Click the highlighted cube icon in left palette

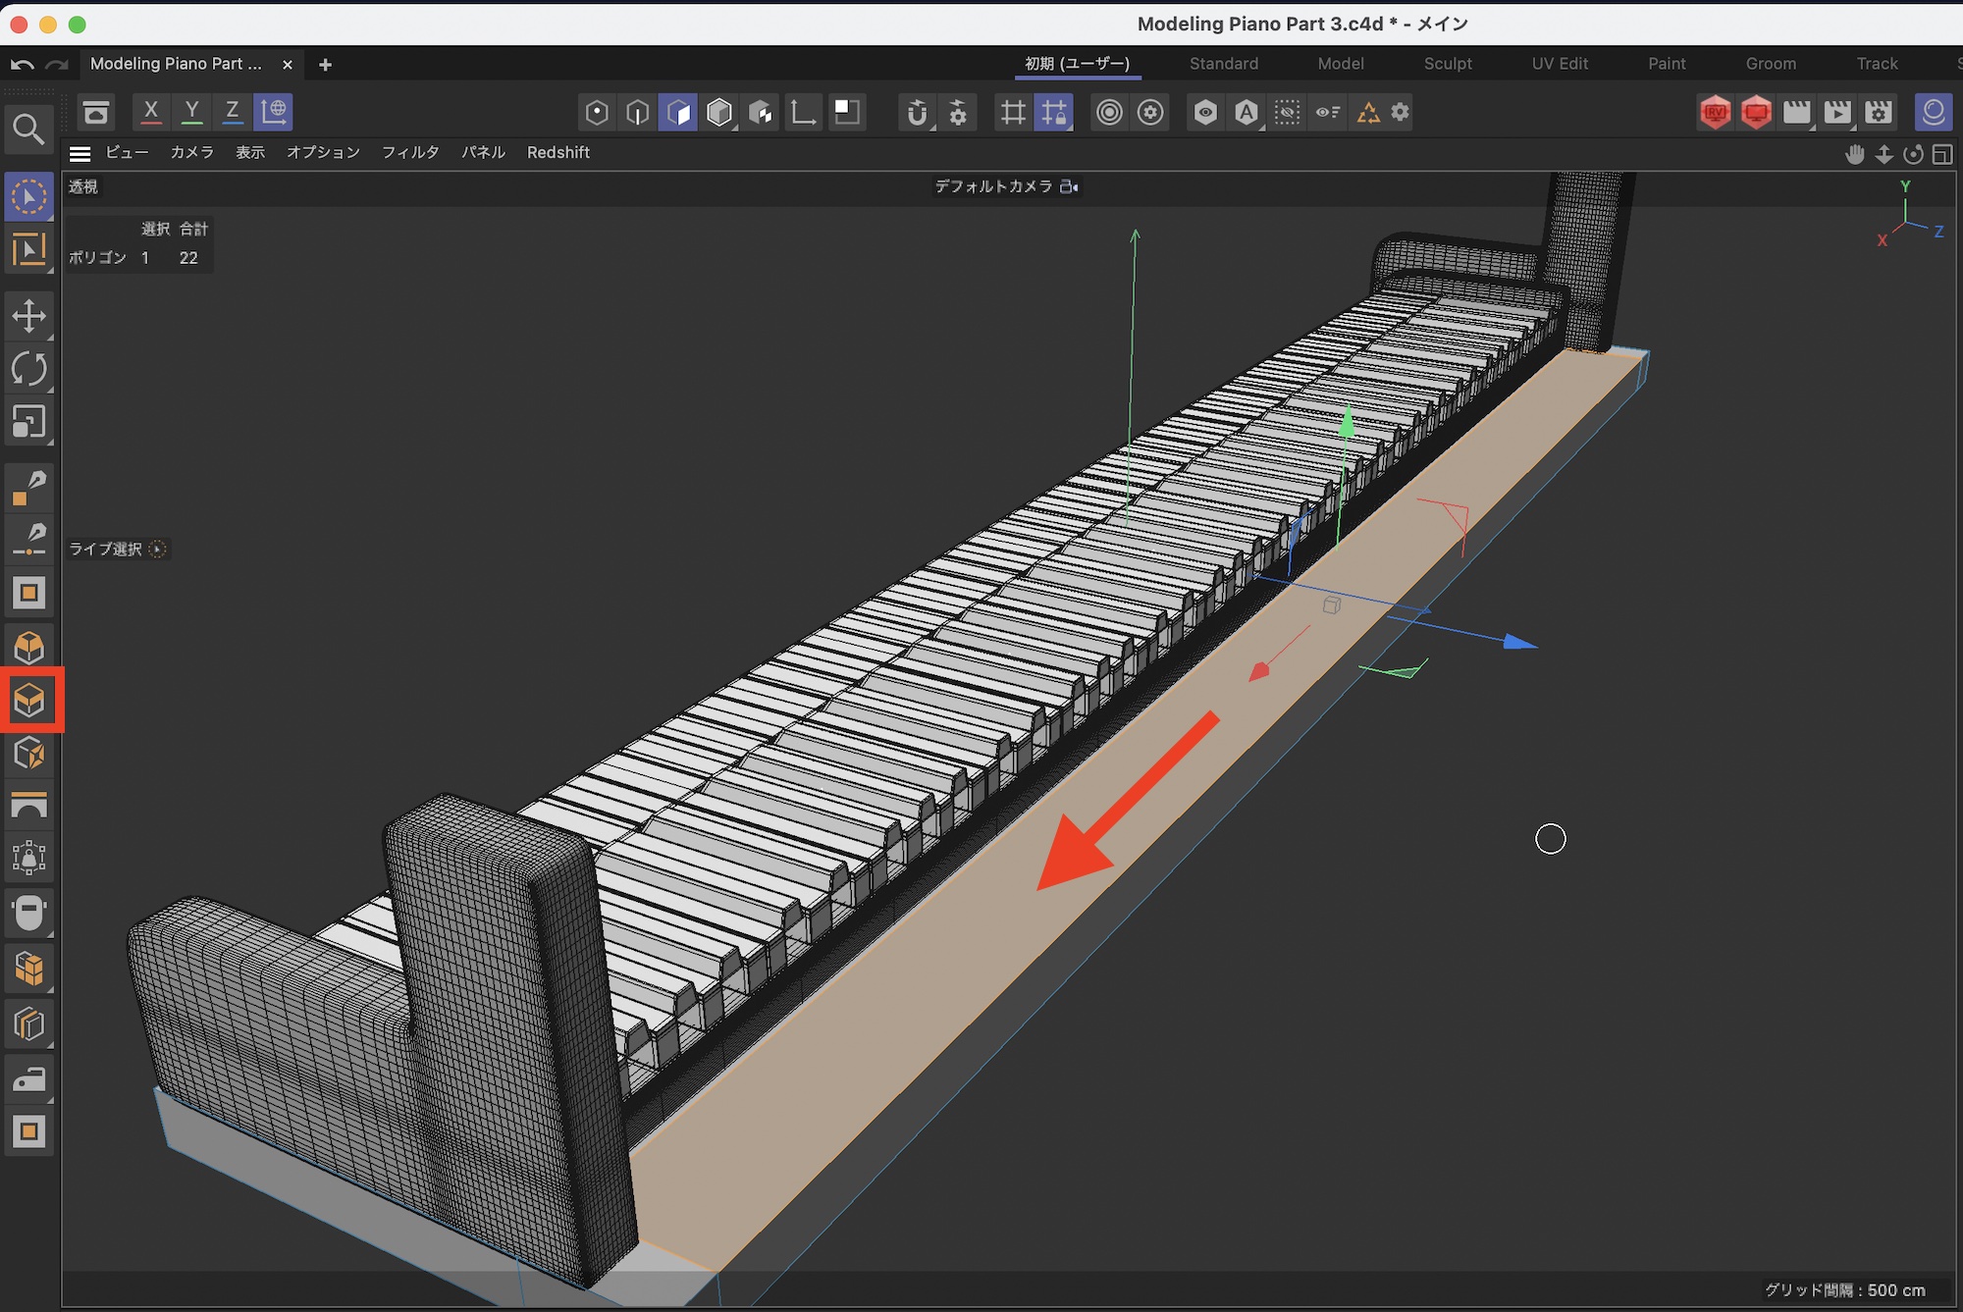click(30, 700)
